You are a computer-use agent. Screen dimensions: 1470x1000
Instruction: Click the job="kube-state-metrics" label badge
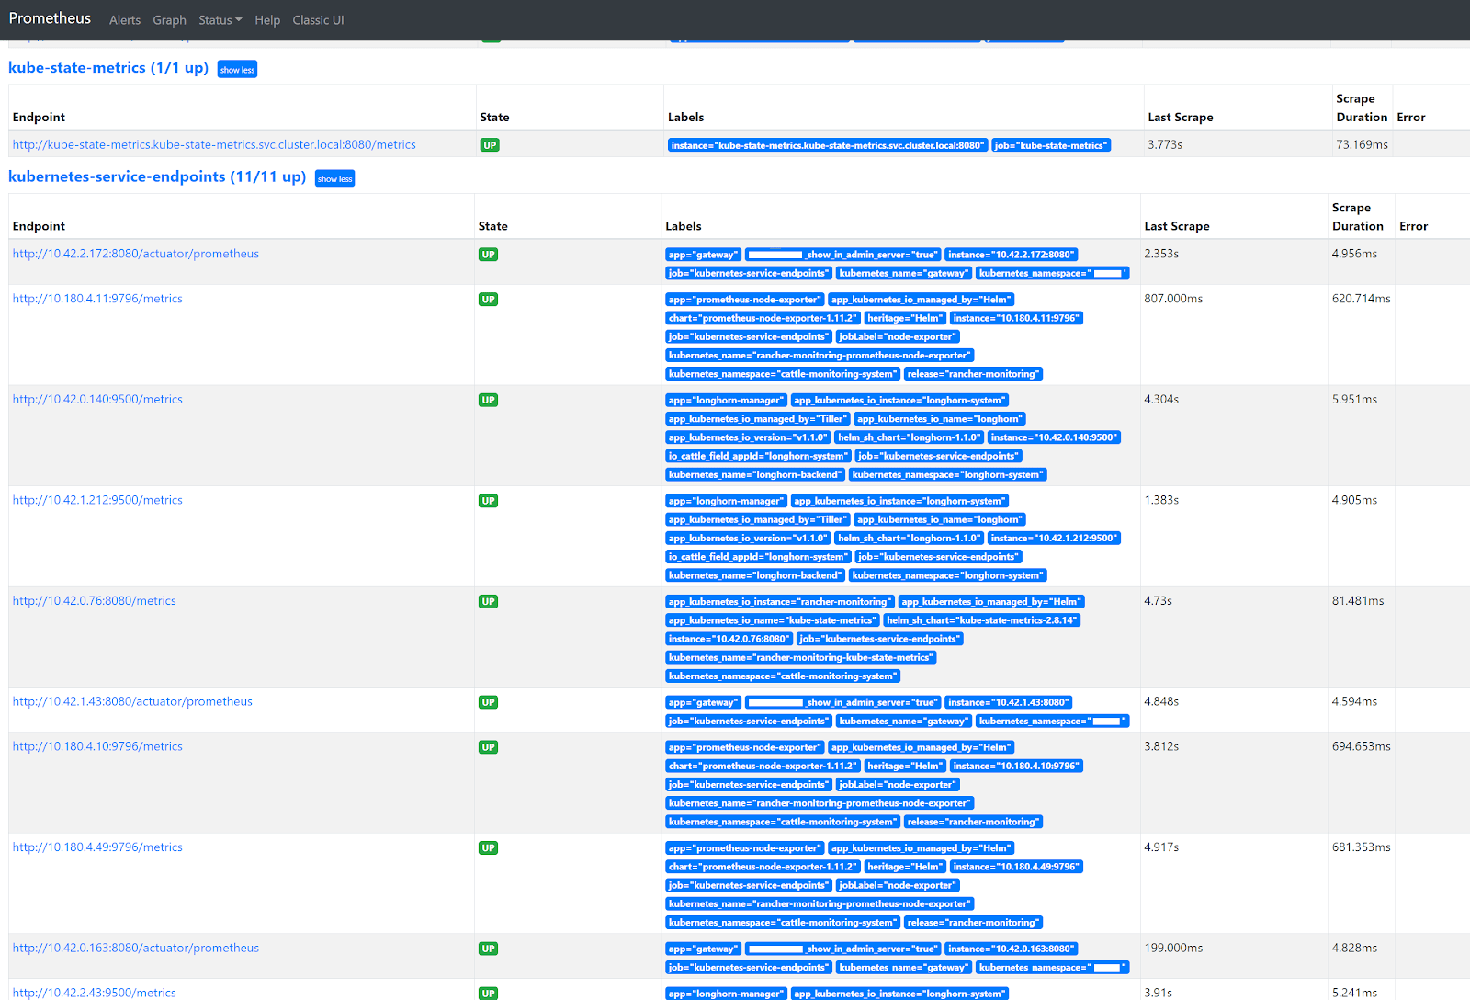1050,144
